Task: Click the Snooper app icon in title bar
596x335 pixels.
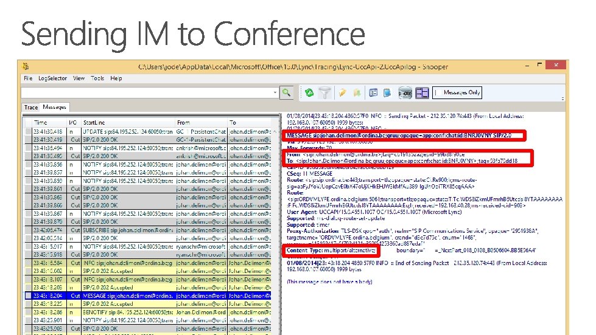Action: click(26, 66)
